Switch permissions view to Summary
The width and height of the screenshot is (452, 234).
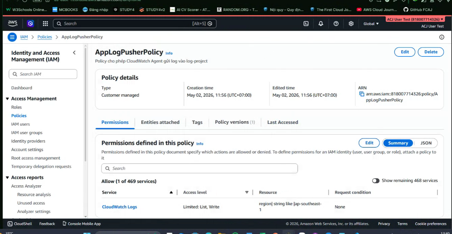[x=398, y=143]
